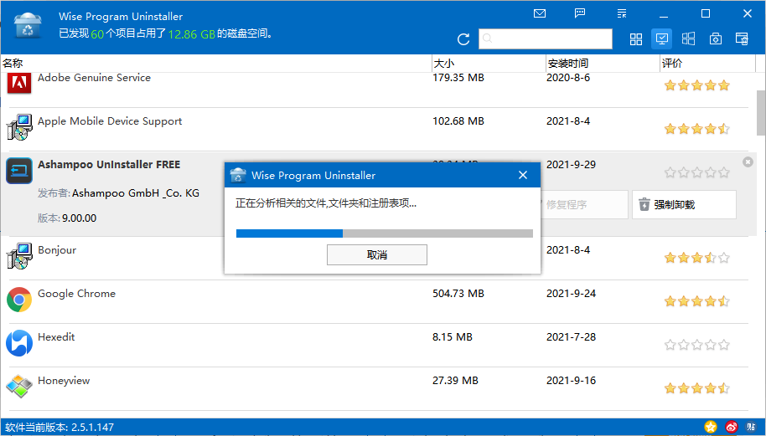
Task: Click the vertical scrollbar thumb
Action: [761, 113]
